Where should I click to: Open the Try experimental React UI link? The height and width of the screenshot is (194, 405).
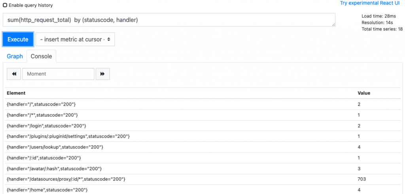[x=370, y=3]
